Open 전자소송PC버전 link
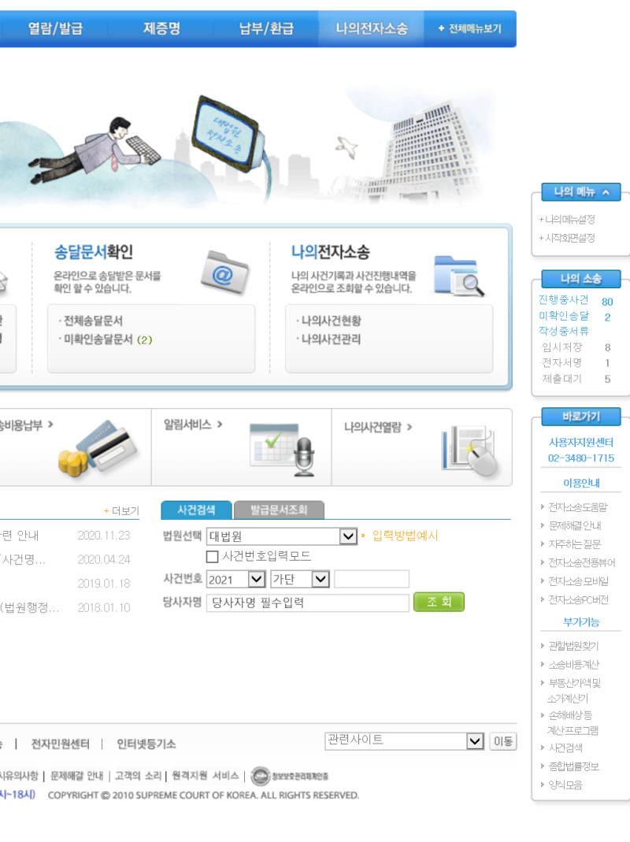 click(578, 600)
